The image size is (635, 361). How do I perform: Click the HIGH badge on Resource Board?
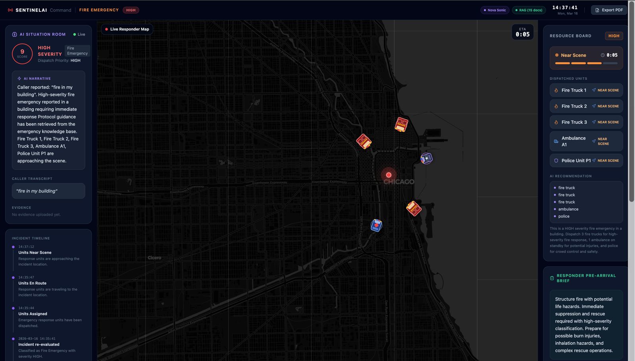614,36
